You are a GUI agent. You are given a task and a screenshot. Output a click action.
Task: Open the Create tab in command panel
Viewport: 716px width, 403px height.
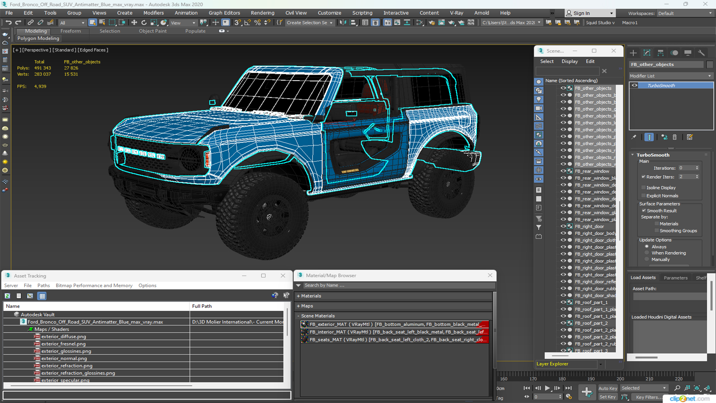633,53
